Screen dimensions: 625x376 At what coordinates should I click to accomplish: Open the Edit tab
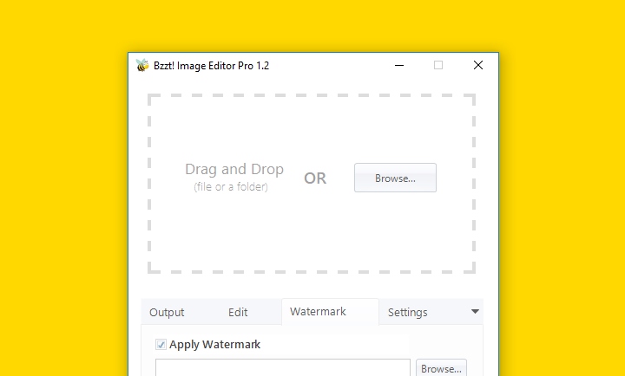click(238, 313)
